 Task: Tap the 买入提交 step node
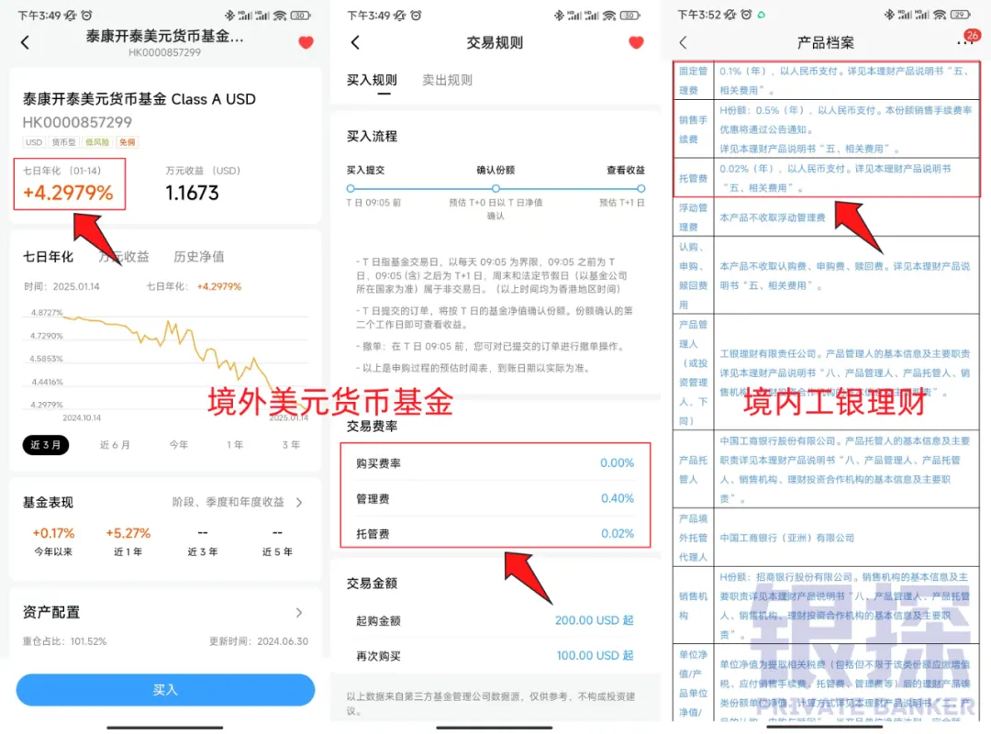coord(351,188)
